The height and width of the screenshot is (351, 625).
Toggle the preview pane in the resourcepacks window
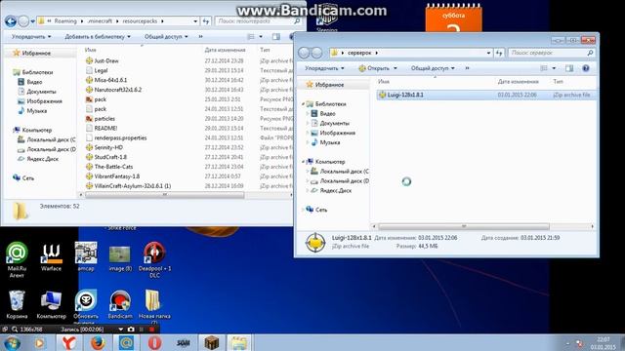point(275,37)
